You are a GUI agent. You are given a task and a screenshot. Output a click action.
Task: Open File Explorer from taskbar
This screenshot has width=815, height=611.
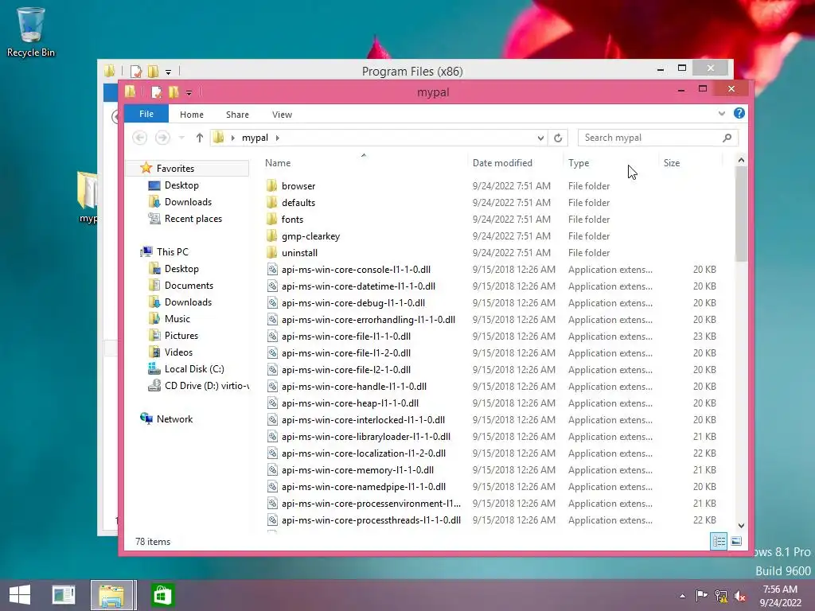[113, 595]
